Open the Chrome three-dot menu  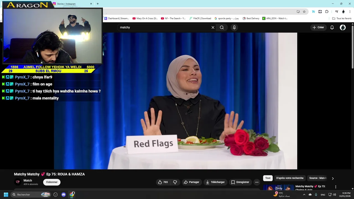pyautogui.click(x=350, y=12)
